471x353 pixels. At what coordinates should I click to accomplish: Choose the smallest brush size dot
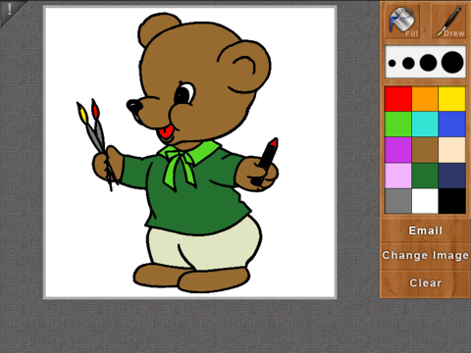coord(392,63)
